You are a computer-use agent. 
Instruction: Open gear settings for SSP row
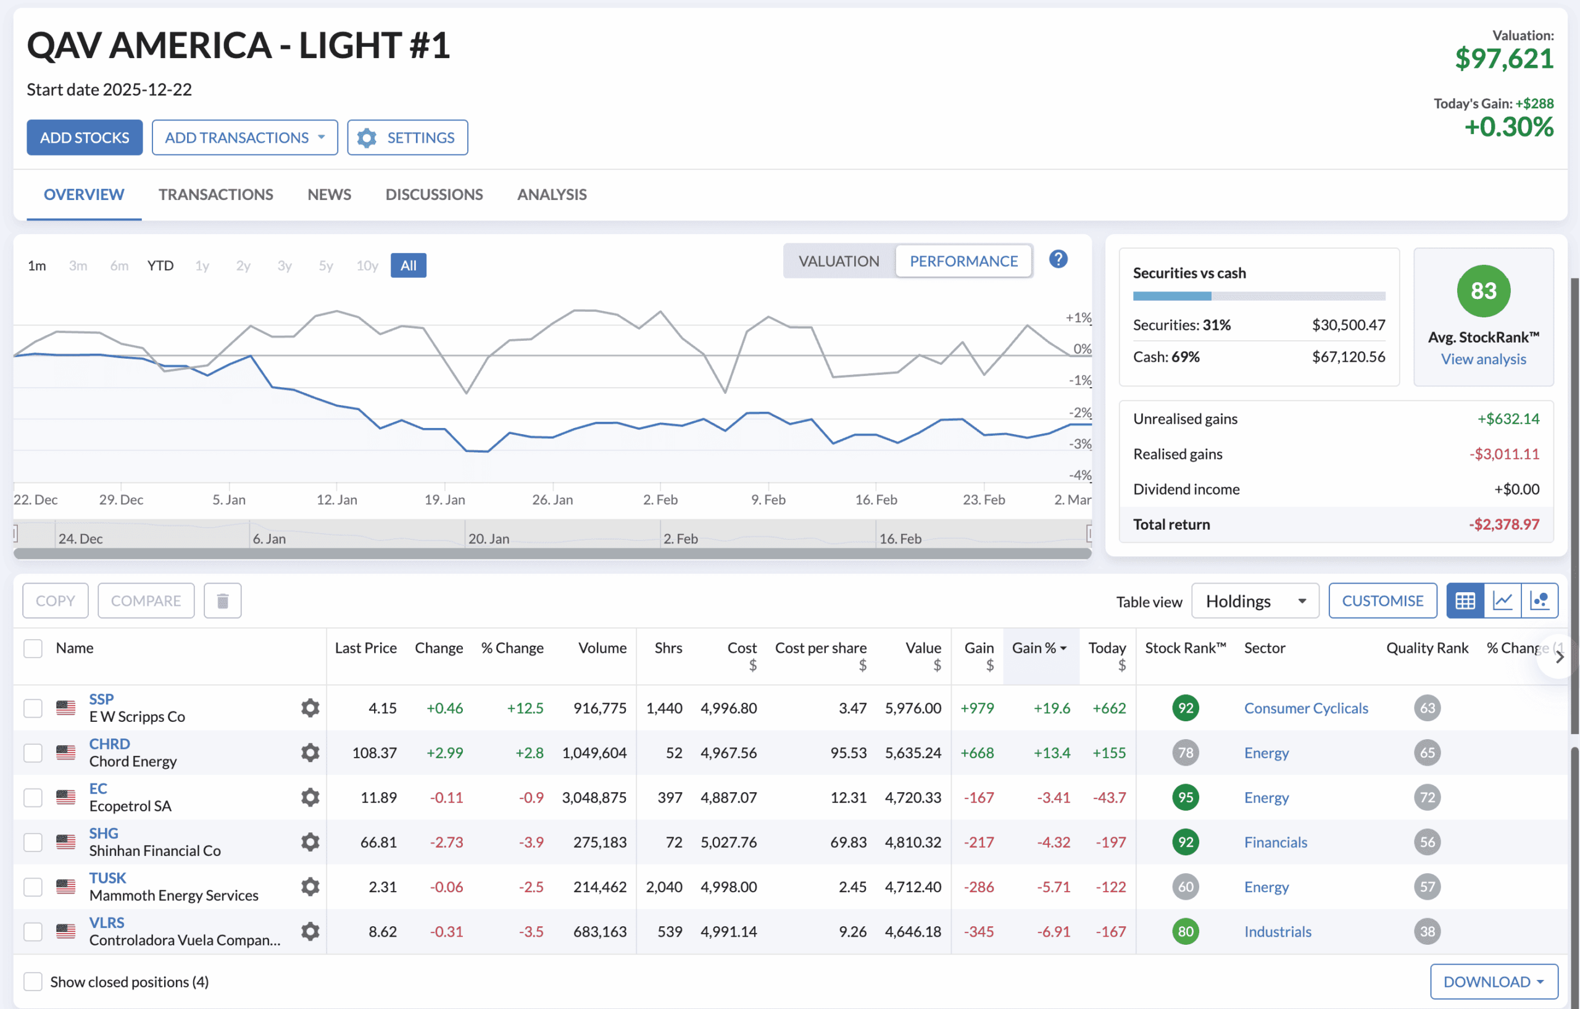310,708
